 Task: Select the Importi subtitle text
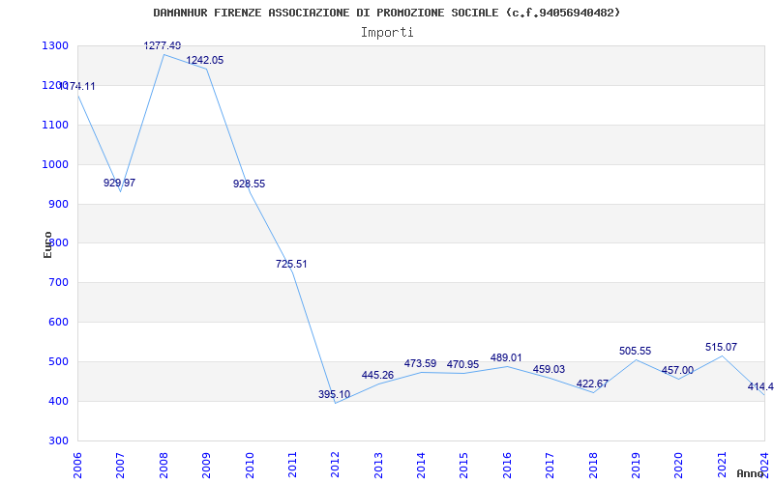pos(387,33)
